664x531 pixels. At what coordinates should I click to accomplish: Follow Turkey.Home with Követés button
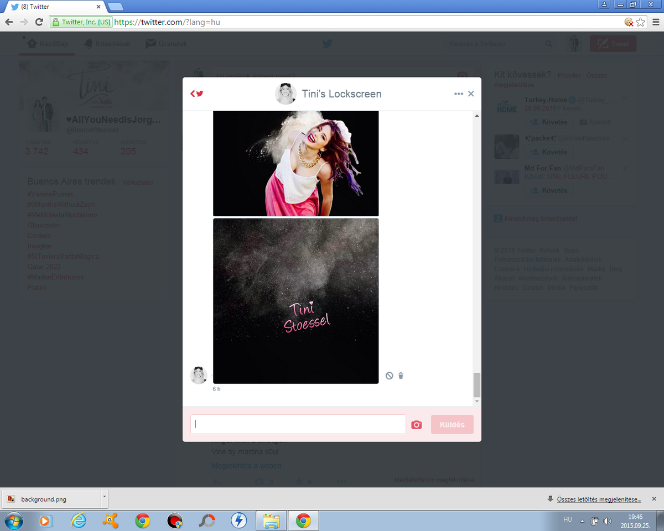(548, 122)
